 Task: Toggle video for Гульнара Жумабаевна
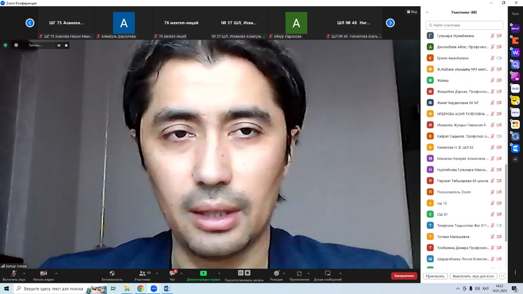coord(499,36)
